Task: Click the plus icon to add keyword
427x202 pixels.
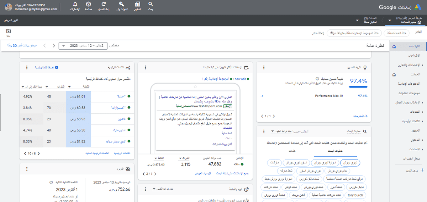Action: tap(56, 67)
